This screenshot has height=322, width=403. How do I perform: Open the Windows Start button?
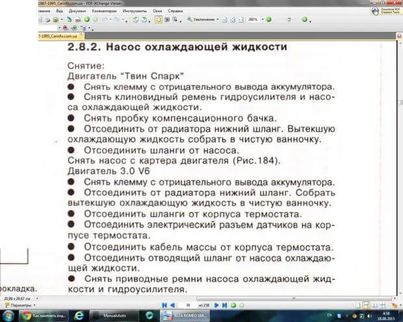(8, 316)
